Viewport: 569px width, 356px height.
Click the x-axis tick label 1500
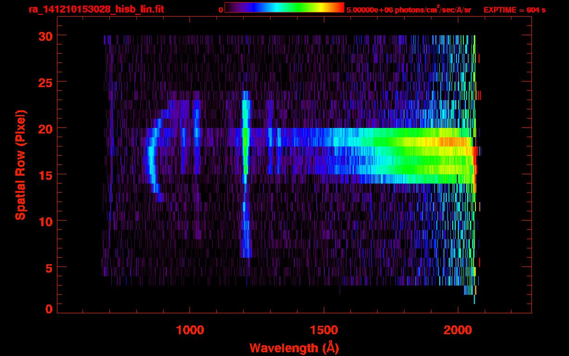tap(324, 330)
